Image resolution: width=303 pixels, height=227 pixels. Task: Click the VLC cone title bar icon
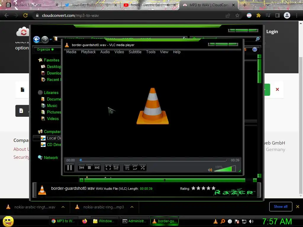67,45
